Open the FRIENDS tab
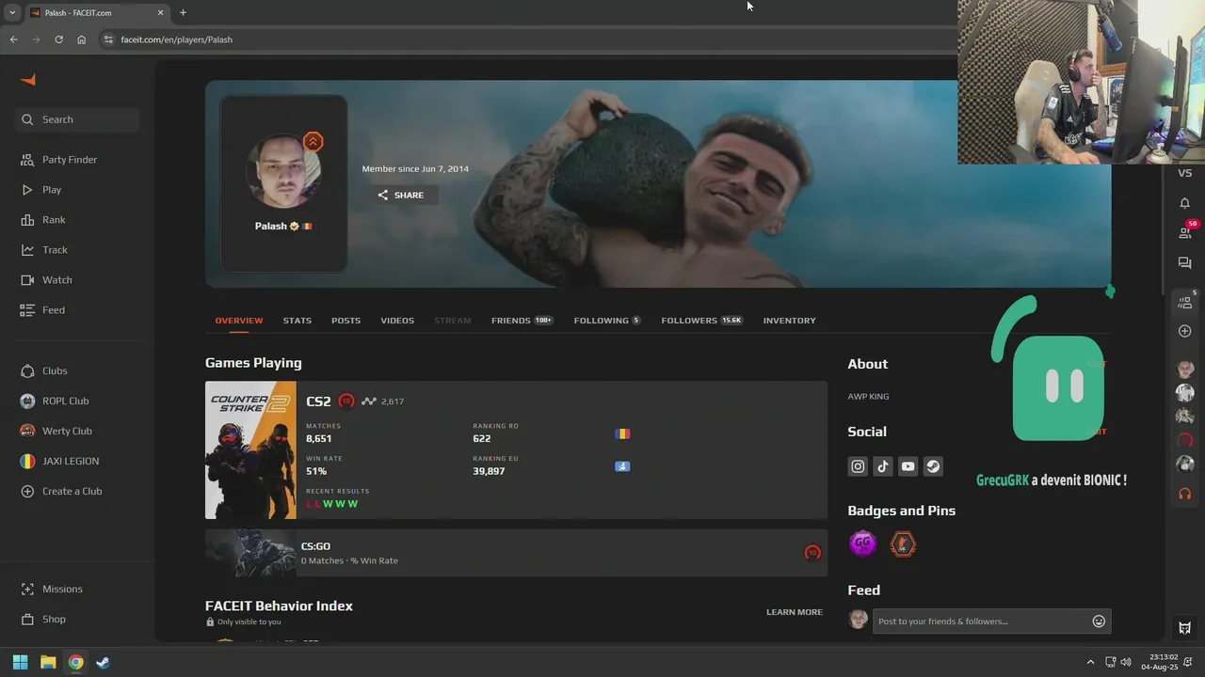The image size is (1205, 677). tap(522, 321)
